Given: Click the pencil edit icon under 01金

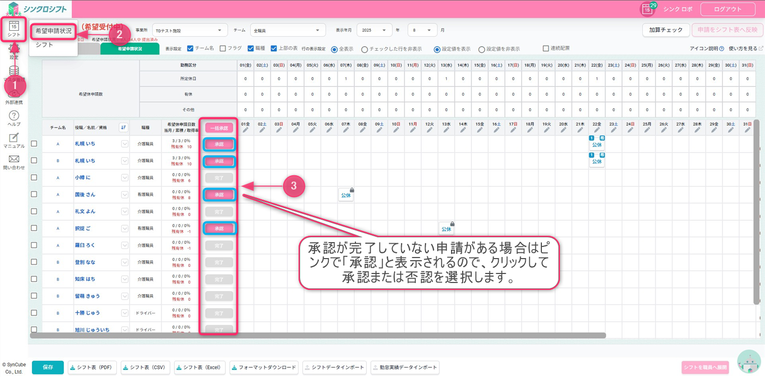Looking at the screenshot, I should click(x=245, y=130).
